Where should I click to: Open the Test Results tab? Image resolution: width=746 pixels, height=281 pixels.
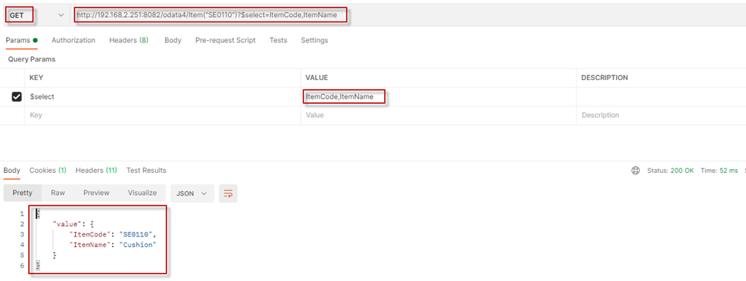point(146,170)
